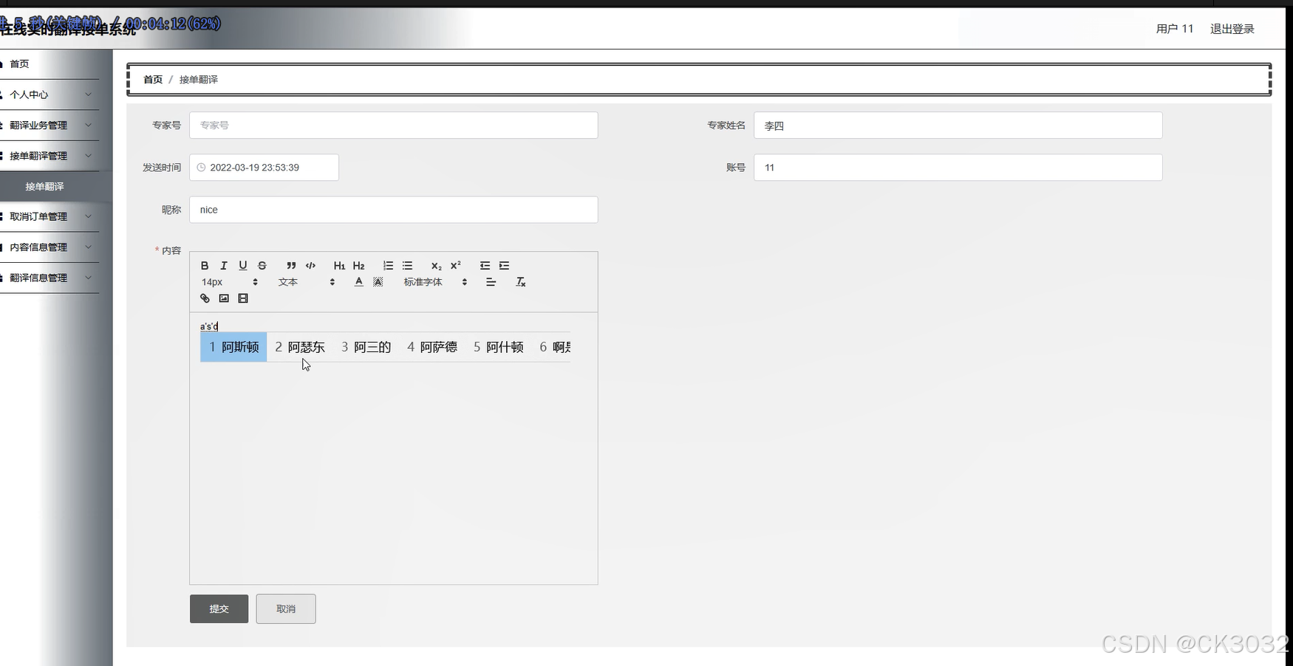Insert a hyperlink in the editor
Viewport: 1293px width, 666px height.
point(205,298)
